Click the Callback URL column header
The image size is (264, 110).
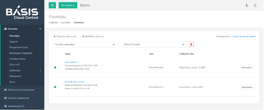click(x=186, y=54)
